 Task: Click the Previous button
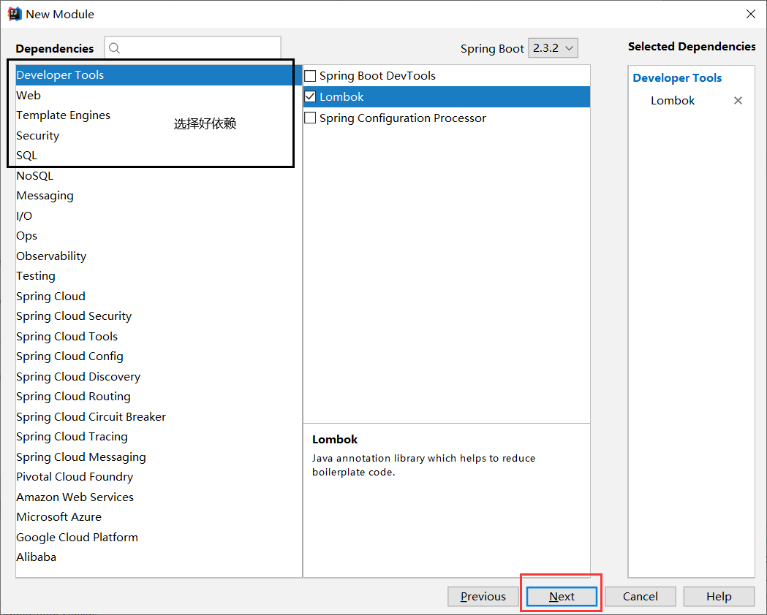[483, 596]
